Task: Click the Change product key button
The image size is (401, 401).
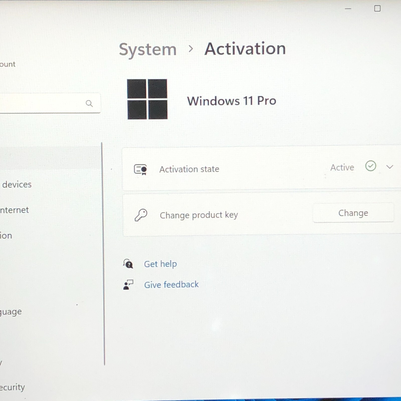Action: [353, 213]
